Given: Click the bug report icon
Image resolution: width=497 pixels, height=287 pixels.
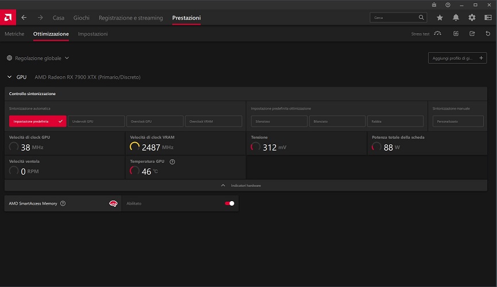Looking at the screenshot, I should pos(434,5).
